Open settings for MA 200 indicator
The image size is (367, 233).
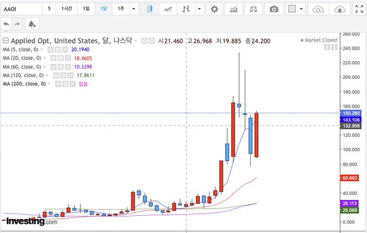pos(65,84)
